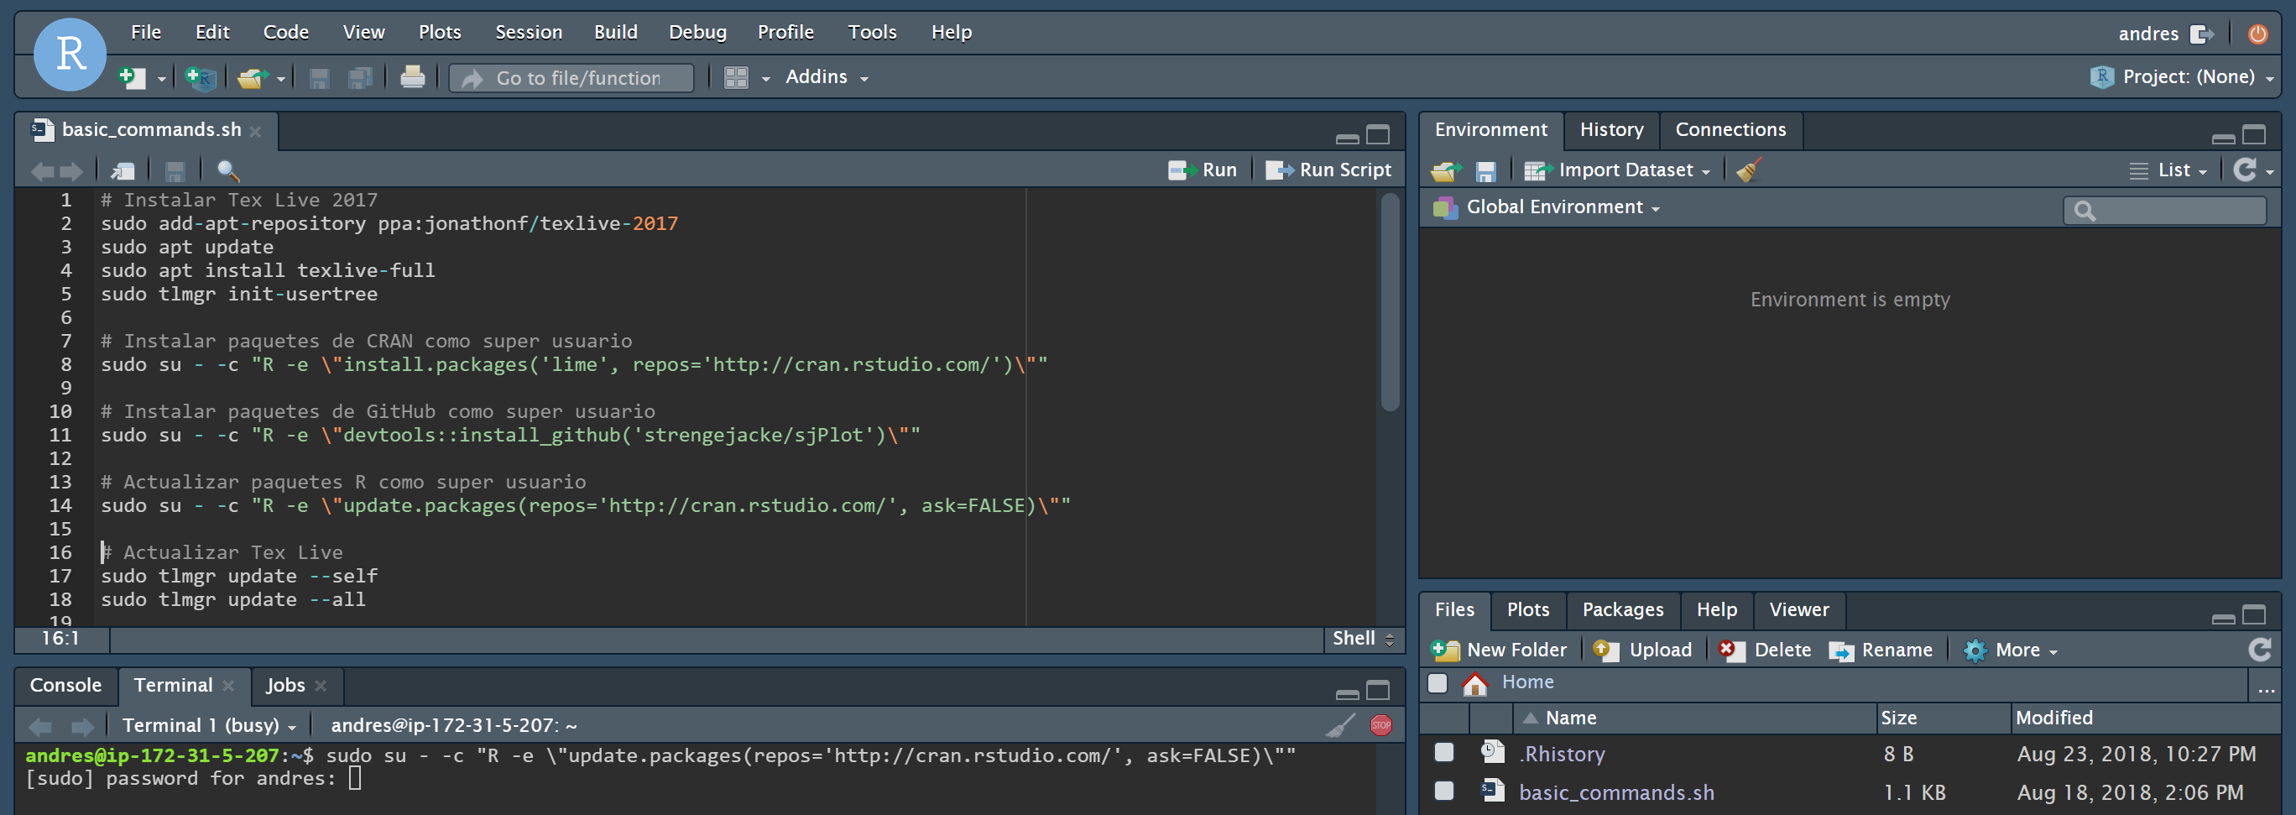
Task: Click the create project icon in toolbar
Action: (x=201, y=77)
